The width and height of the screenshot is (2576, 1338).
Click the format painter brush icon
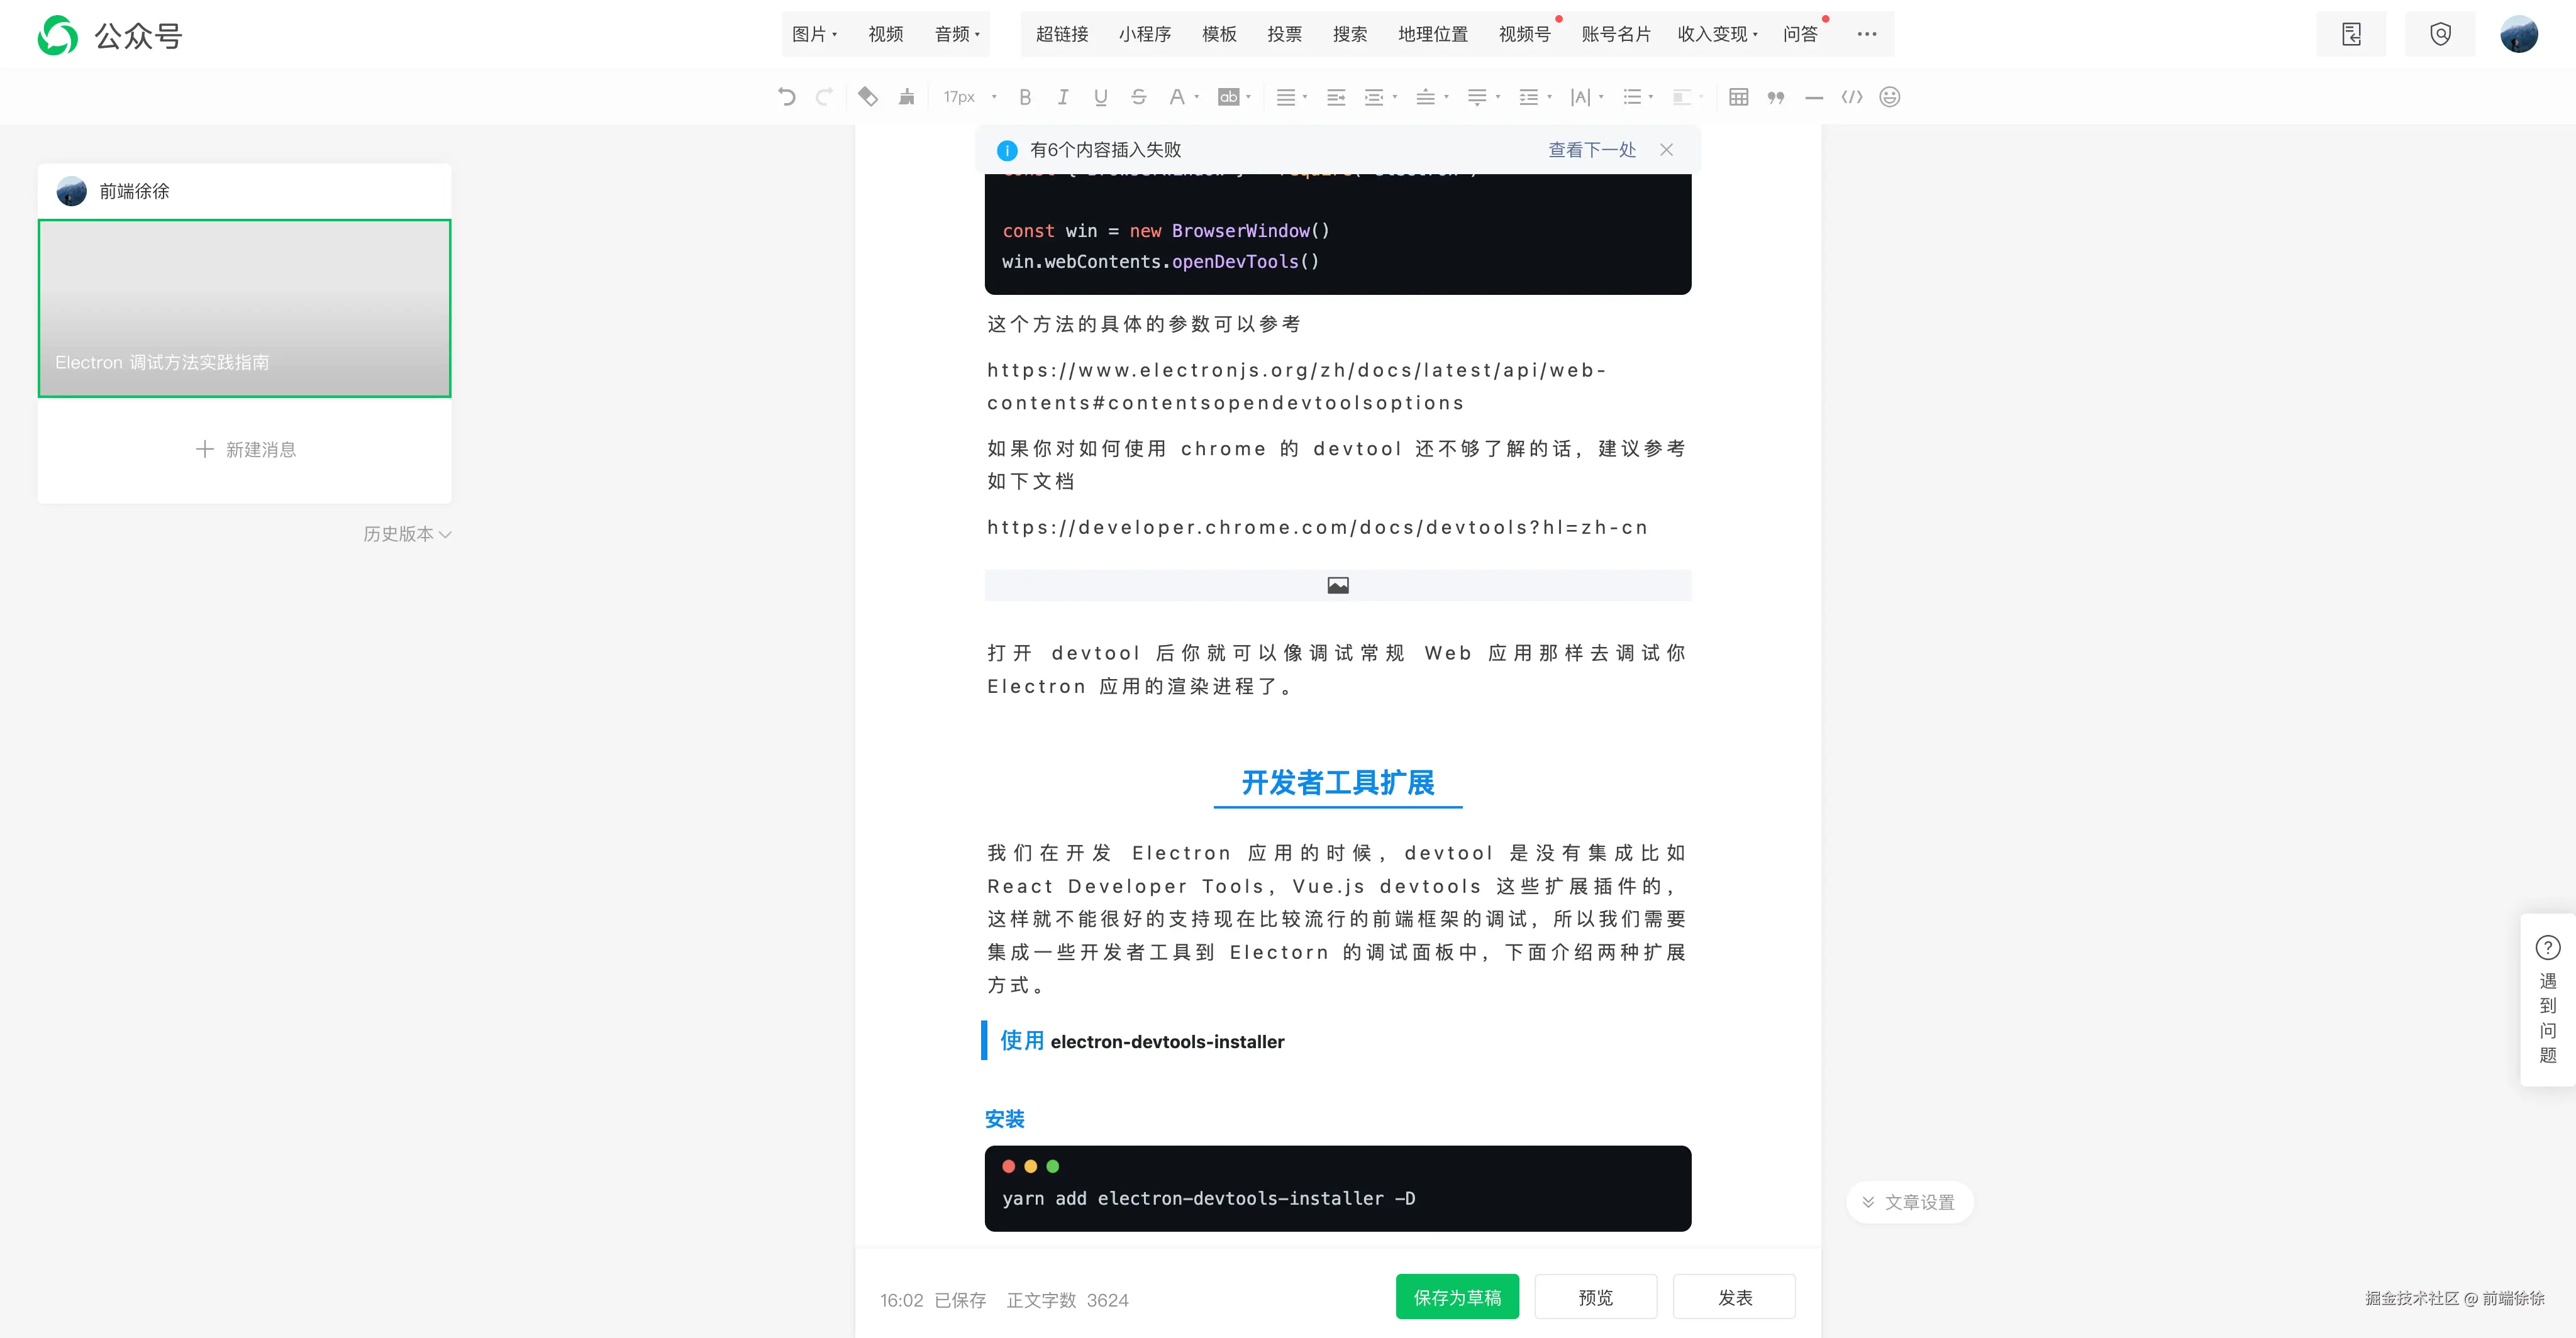pos(906,97)
